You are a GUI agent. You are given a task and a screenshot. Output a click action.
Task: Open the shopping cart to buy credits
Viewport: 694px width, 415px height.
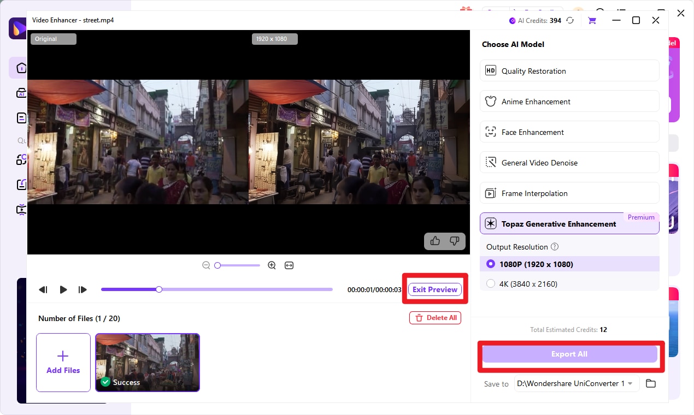tap(592, 20)
